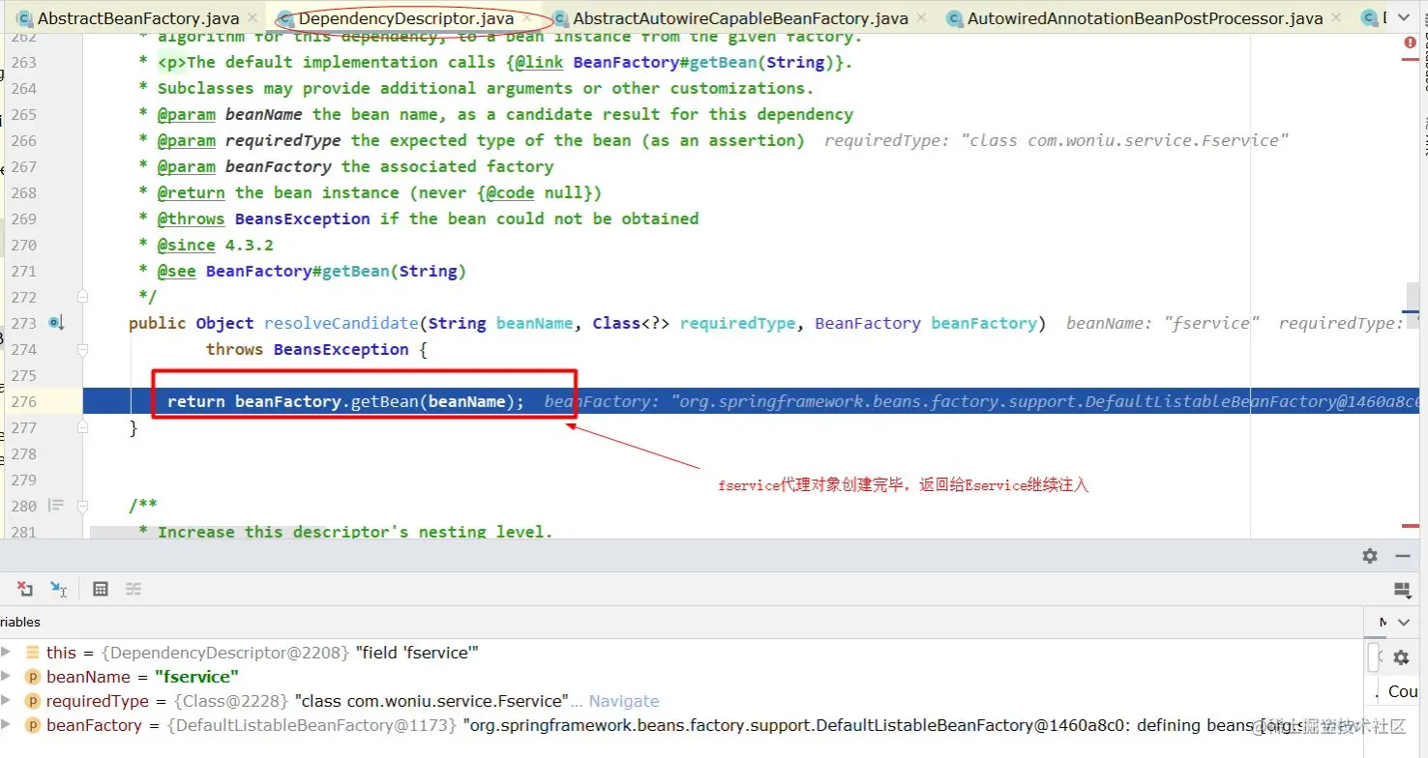Expand the 'this' variable node

tap(7, 653)
